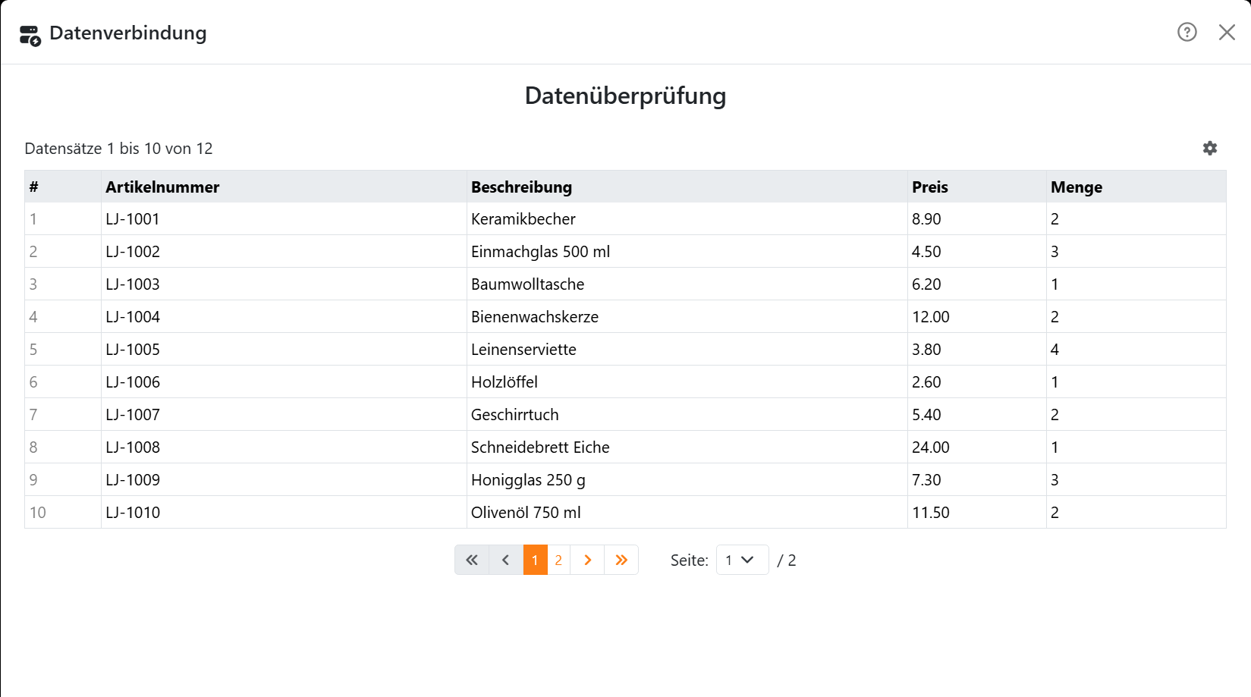Click Olivenöl 750 ml cell
Screen dimensions: 1251x697
[687, 513]
